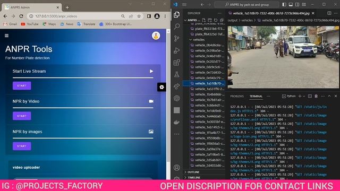Open the Docker whale view in activity bar
Image resolution: width=340 pixels, height=191 pixels.
(x=177, y=123)
